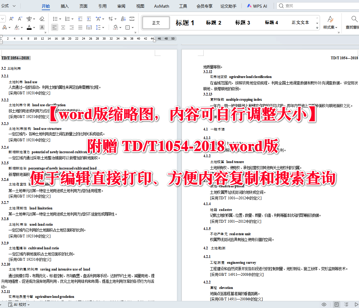Open font color dropdown arrow
The image size is (359, 308).
tap(34, 27)
